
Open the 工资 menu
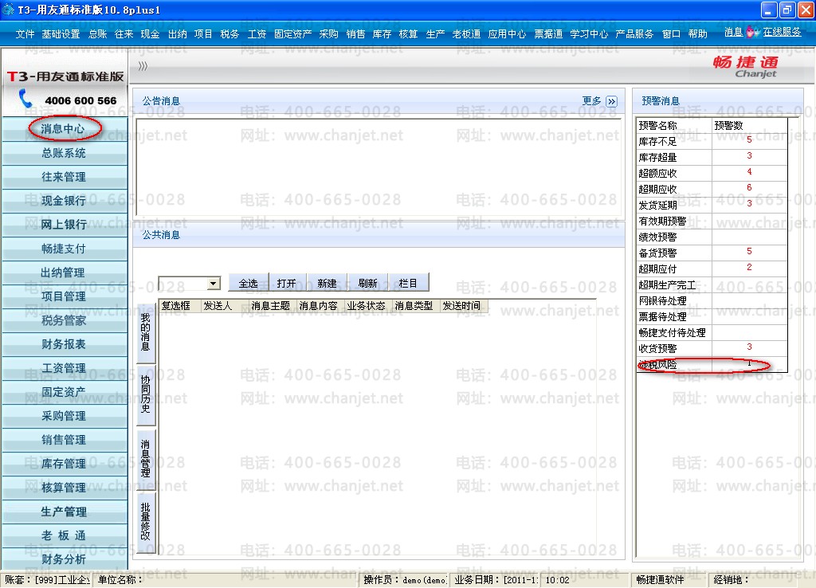click(x=257, y=33)
